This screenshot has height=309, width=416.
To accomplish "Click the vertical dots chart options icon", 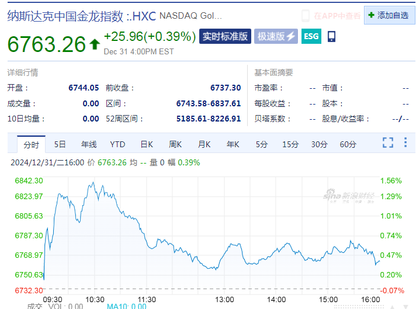I will (403, 143).
